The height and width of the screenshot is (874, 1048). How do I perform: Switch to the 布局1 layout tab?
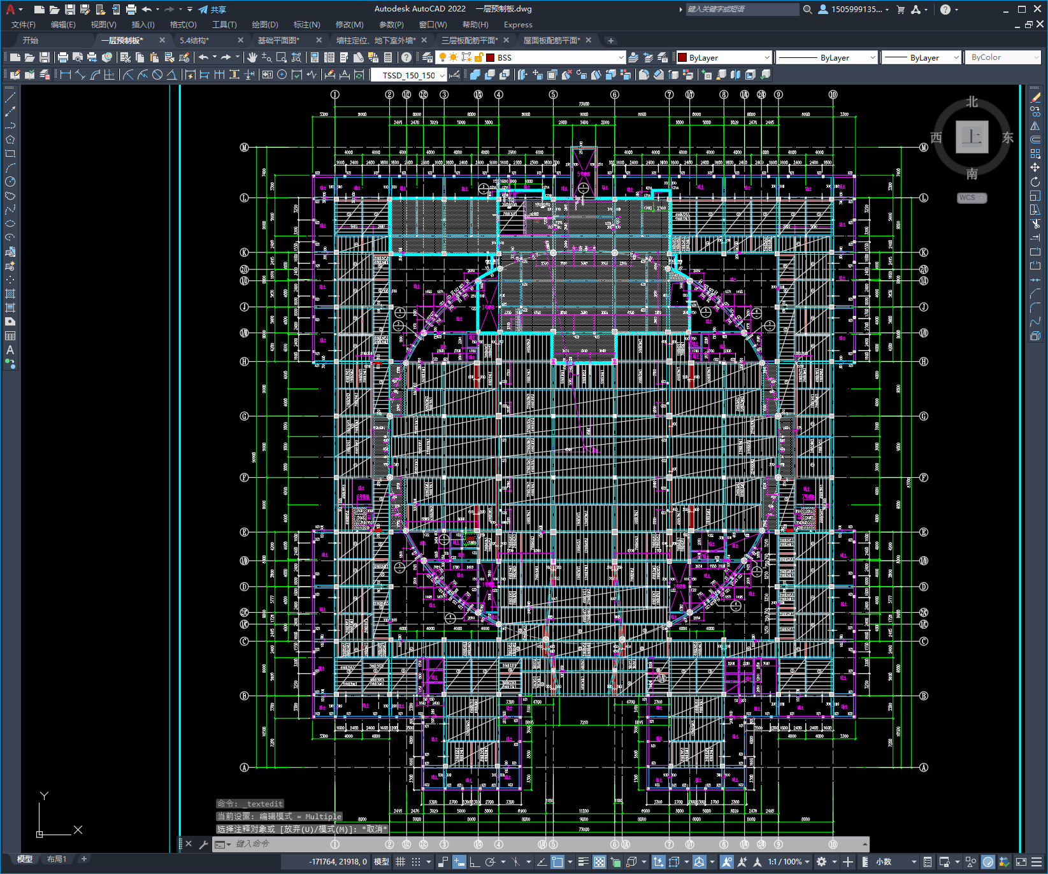click(x=57, y=859)
